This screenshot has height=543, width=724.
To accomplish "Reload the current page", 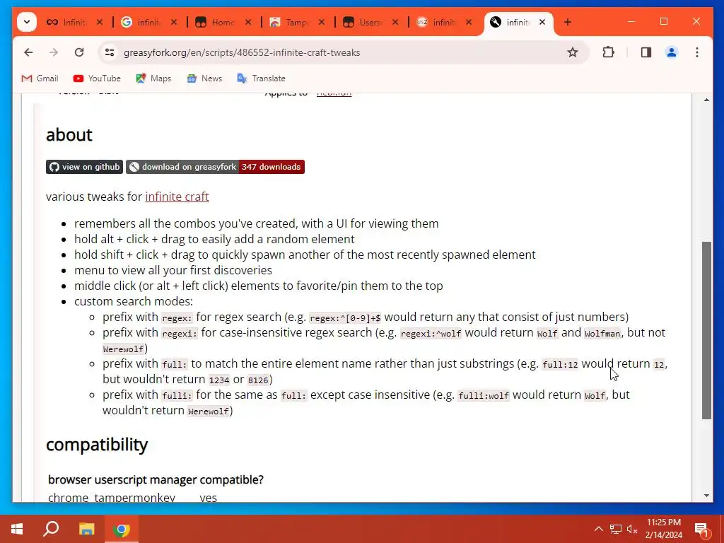I will (79, 52).
